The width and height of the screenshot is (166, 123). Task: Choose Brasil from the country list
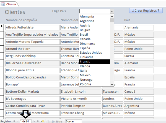95,35
